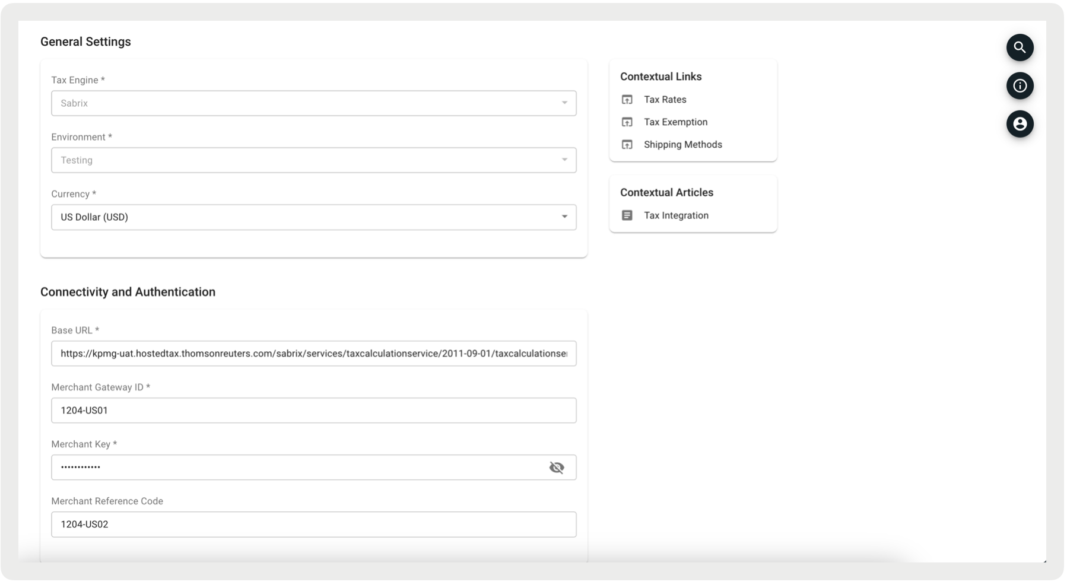
Task: Click the Merchant Gateway ID field
Action: point(313,411)
